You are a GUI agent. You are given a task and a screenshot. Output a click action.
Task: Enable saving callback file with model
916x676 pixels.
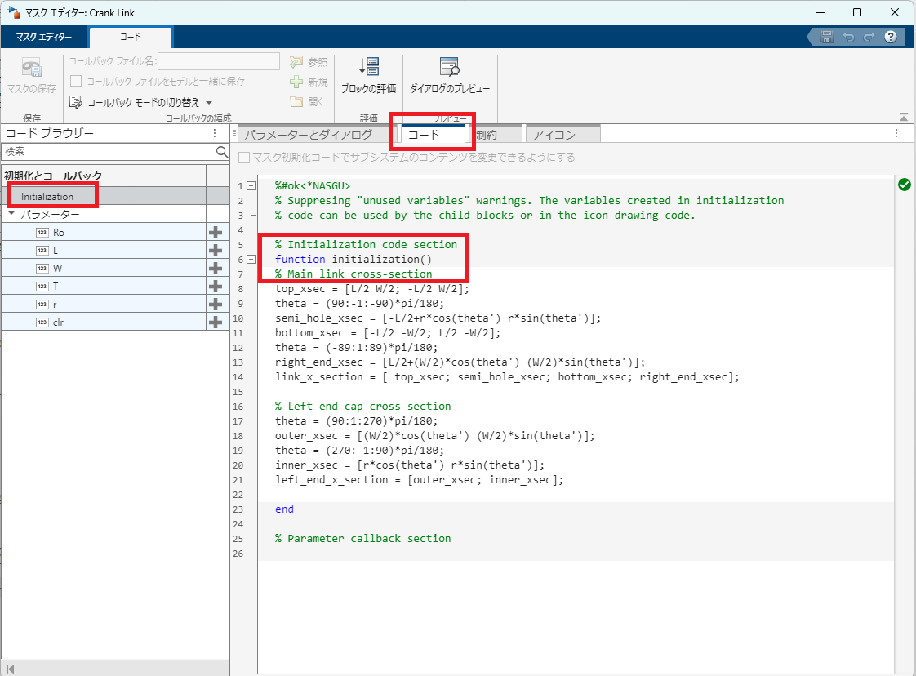point(76,81)
